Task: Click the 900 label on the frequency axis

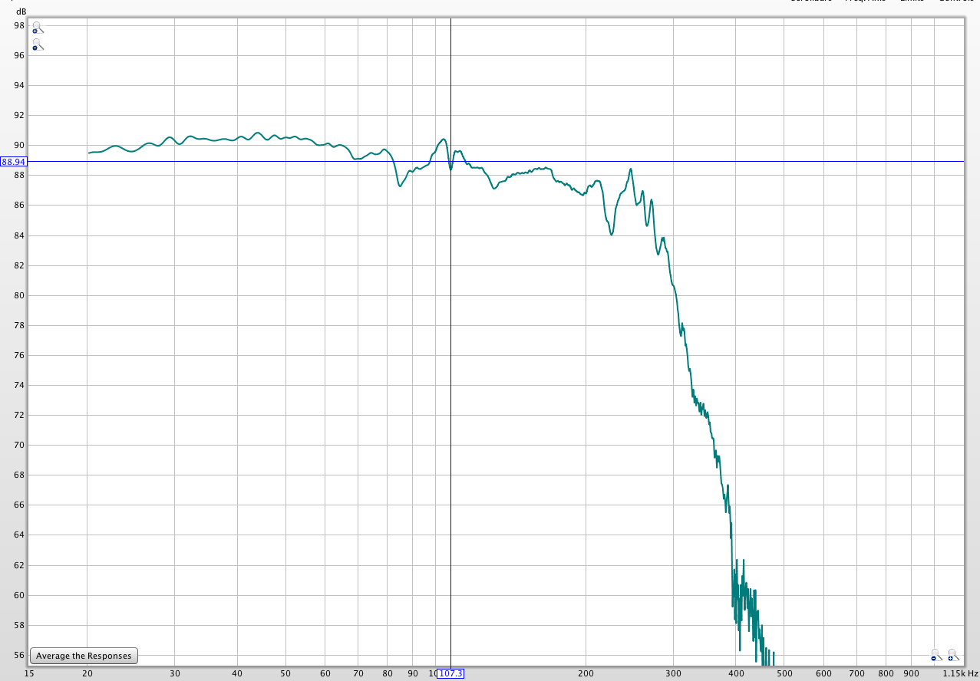Action: (x=912, y=673)
